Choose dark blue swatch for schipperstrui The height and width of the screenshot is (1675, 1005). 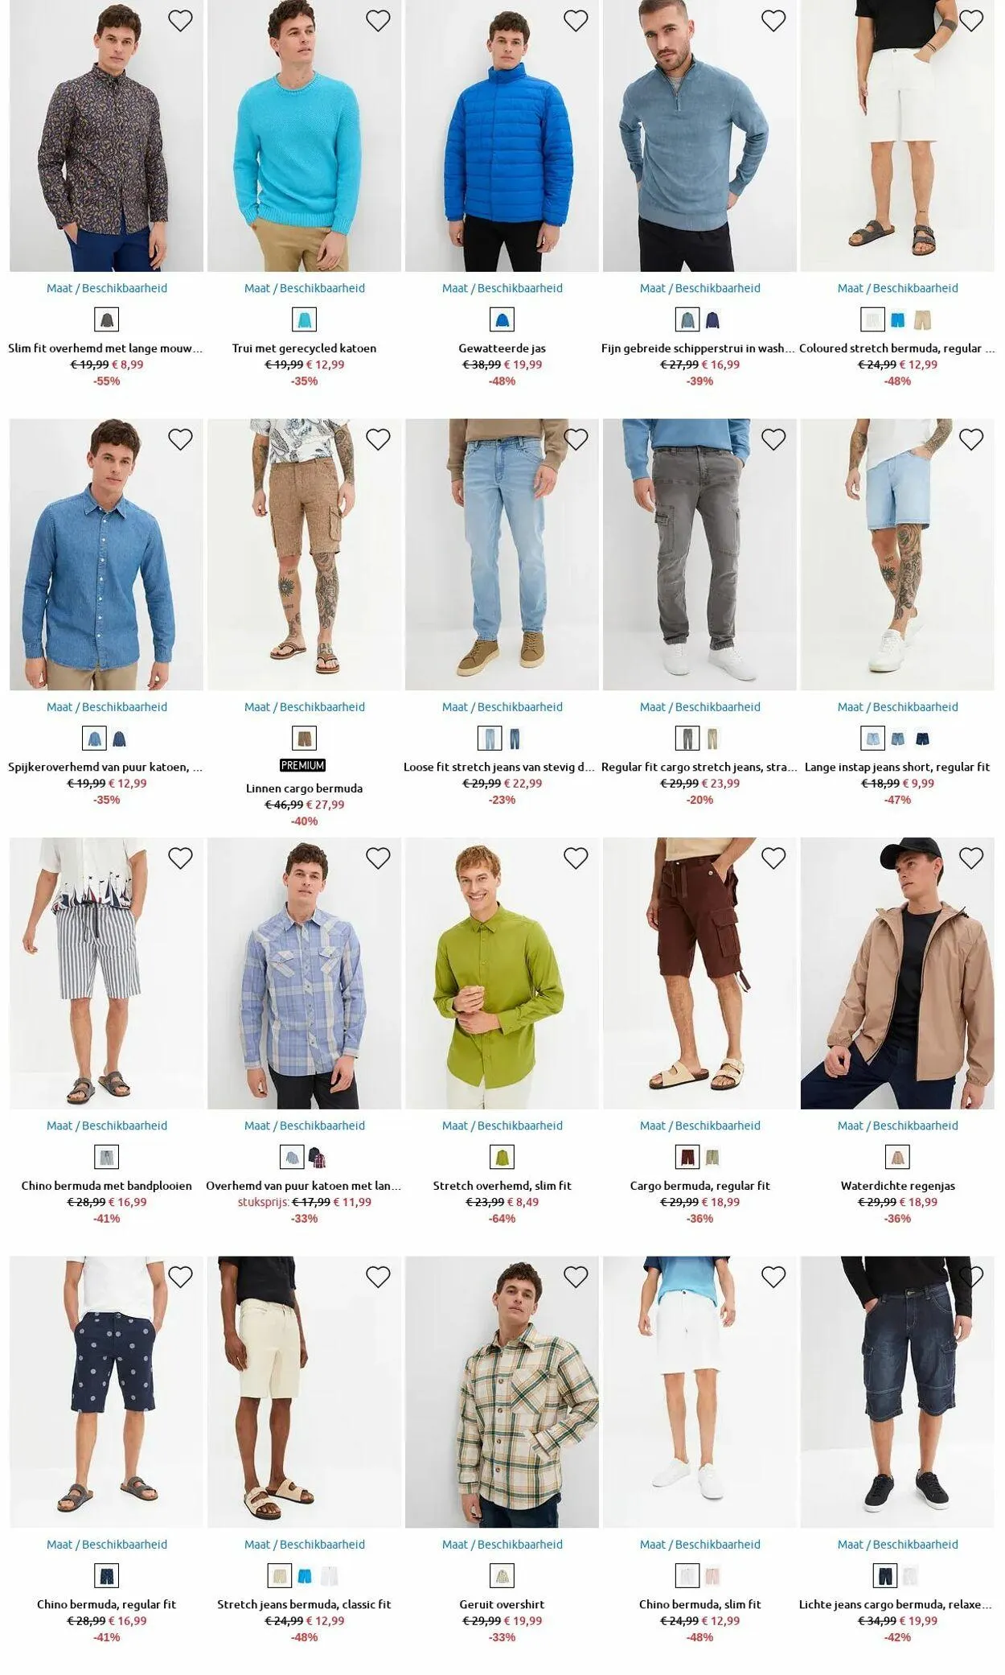[713, 320]
